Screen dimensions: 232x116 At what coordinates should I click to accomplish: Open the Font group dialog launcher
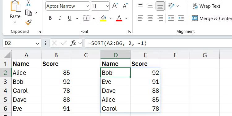click(x=130, y=32)
